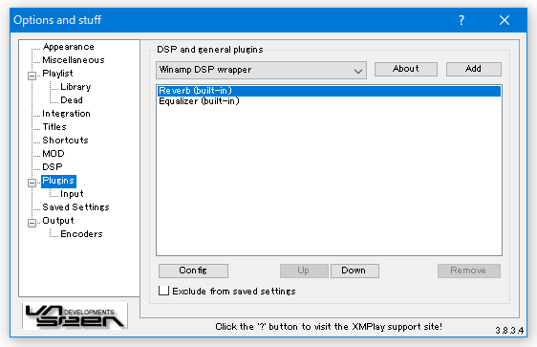Click the '?' help button in title bar
The width and height of the screenshot is (537, 347).
tap(462, 20)
